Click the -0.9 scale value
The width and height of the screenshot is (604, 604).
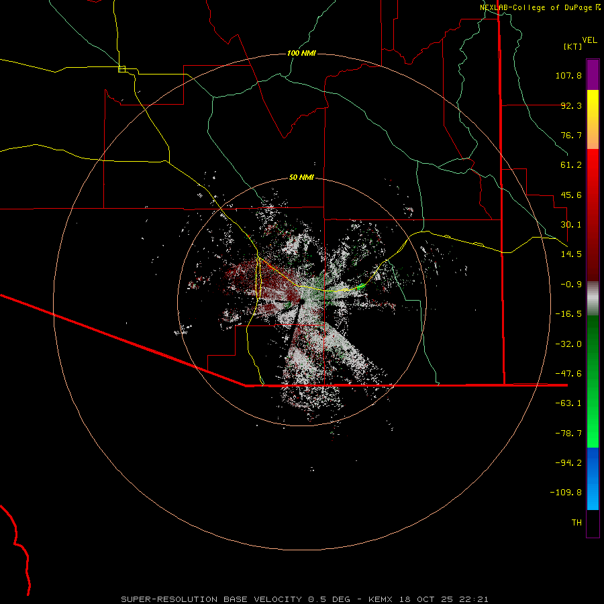(x=571, y=285)
